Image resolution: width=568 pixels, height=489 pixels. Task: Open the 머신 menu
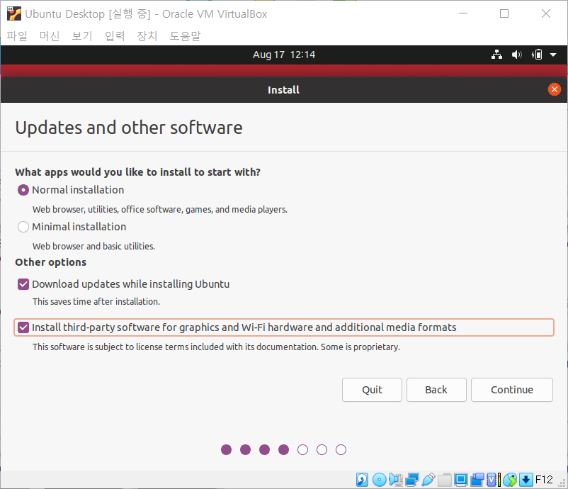pyautogui.click(x=50, y=36)
